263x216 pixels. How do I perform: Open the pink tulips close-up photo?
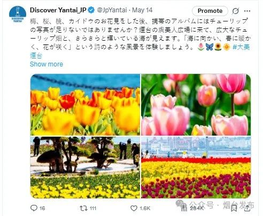[x=196, y=105]
